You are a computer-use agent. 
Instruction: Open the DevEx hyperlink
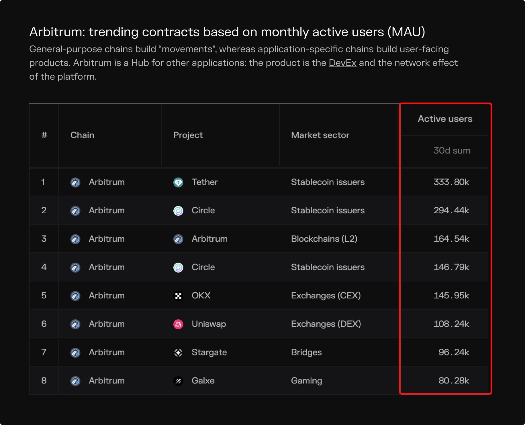tap(342, 63)
